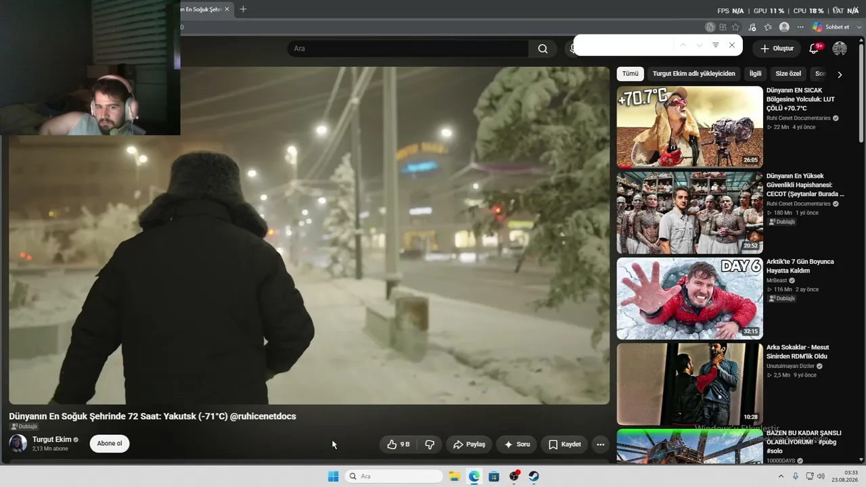Add page to browser favorites star
The width and height of the screenshot is (866, 487).
pos(735,27)
